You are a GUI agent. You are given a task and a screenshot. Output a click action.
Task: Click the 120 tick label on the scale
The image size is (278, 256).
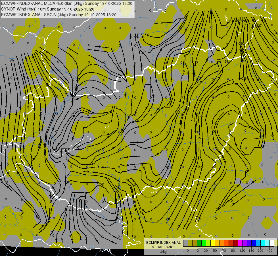(243, 251)
